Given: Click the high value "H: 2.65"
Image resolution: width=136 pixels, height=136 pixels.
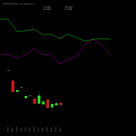Looking at the screenshot, I should [x=69, y=7].
